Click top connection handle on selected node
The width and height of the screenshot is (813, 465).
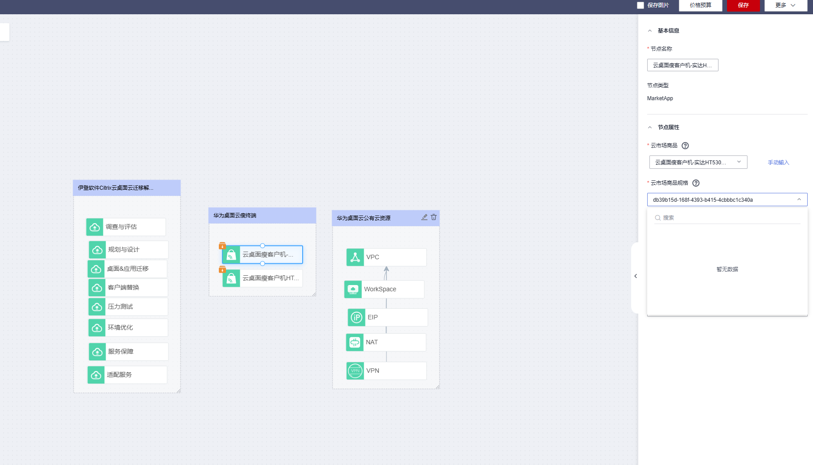[263, 246]
